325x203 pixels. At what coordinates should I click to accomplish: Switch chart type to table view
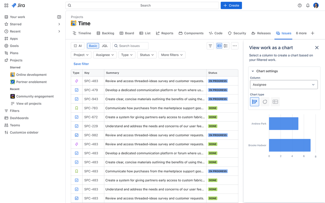[275, 101]
